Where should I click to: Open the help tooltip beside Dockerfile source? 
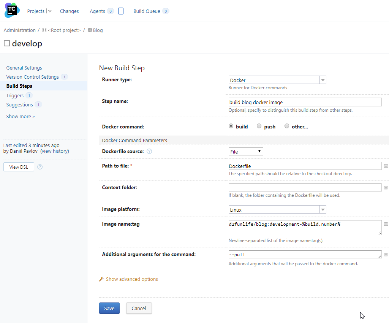(x=150, y=151)
